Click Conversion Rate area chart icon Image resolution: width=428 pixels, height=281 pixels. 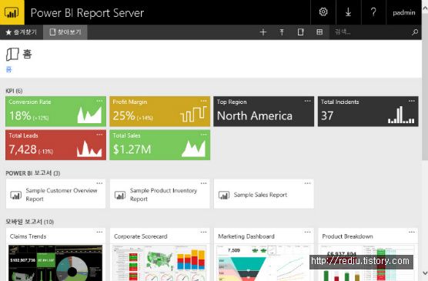(89, 115)
